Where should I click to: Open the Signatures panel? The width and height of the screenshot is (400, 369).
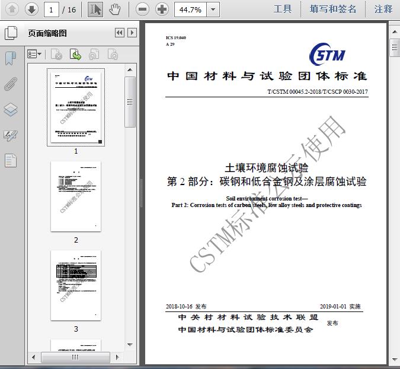pos(11,135)
